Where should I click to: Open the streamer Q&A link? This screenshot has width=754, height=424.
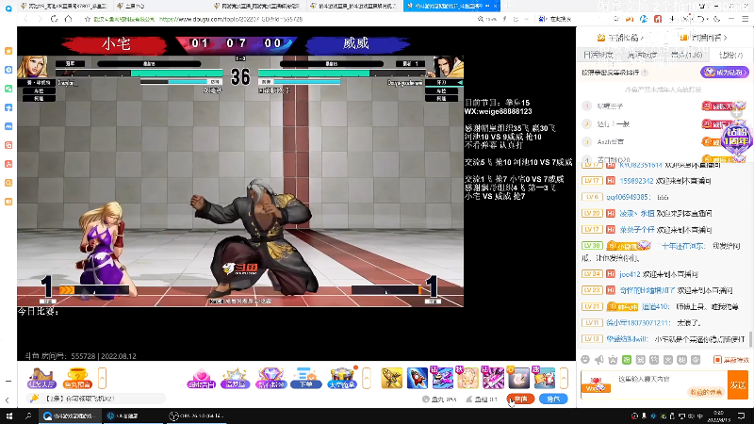pos(705,38)
